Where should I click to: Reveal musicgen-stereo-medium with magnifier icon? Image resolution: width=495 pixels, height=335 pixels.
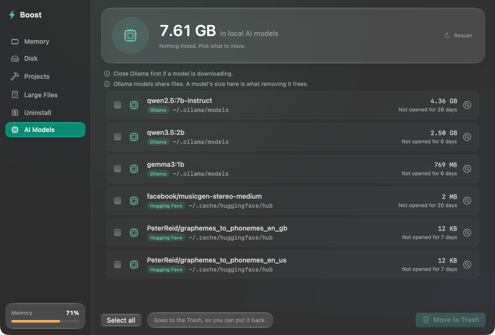coord(467,201)
